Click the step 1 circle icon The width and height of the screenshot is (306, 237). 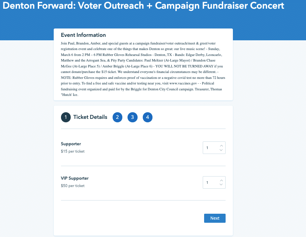point(66,117)
